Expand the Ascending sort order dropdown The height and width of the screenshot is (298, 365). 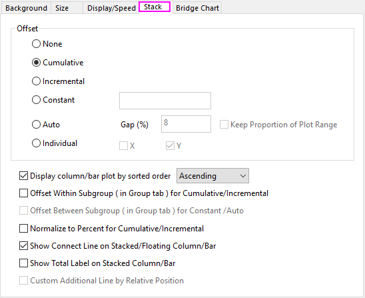(x=212, y=176)
